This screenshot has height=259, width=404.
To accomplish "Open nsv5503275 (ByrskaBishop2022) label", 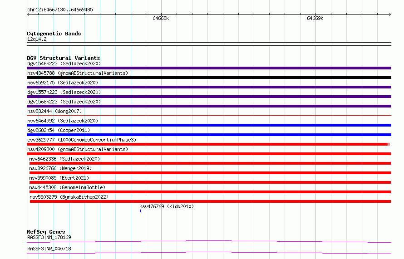I will coord(69,197).
